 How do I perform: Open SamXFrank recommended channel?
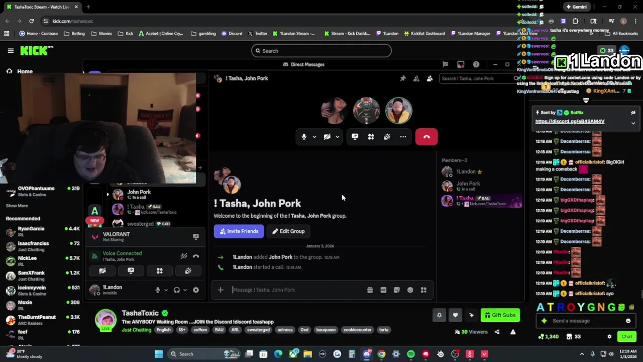[x=43, y=276]
